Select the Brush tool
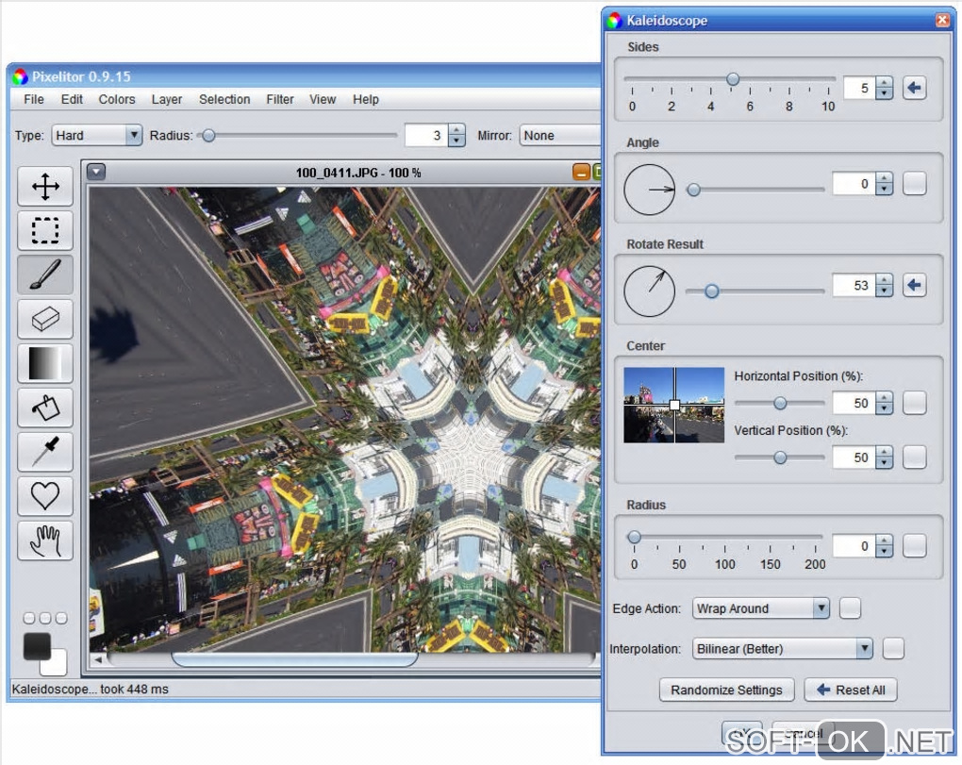This screenshot has height=765, width=962. point(45,274)
